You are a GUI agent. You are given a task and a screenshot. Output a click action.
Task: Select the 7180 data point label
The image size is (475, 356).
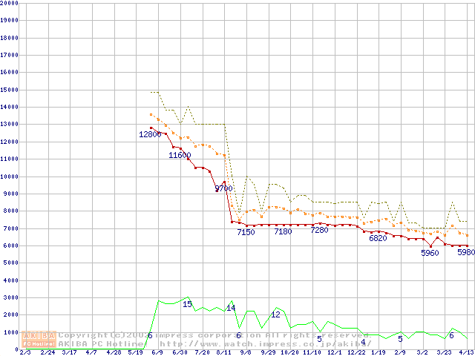coord(283,231)
